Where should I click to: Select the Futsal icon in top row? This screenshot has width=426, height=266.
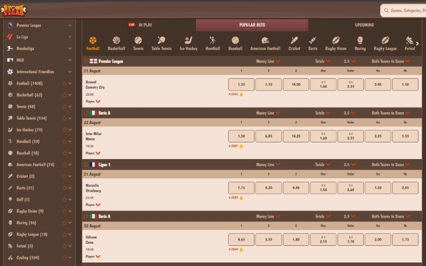pyautogui.click(x=409, y=40)
